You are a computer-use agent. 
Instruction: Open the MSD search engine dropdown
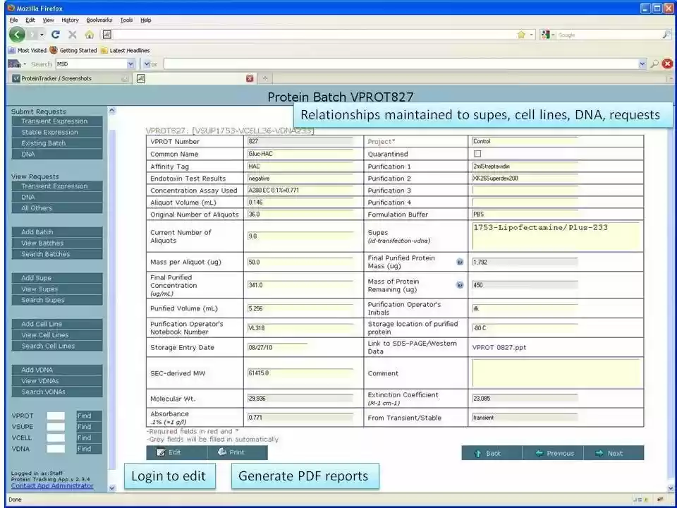(130, 64)
